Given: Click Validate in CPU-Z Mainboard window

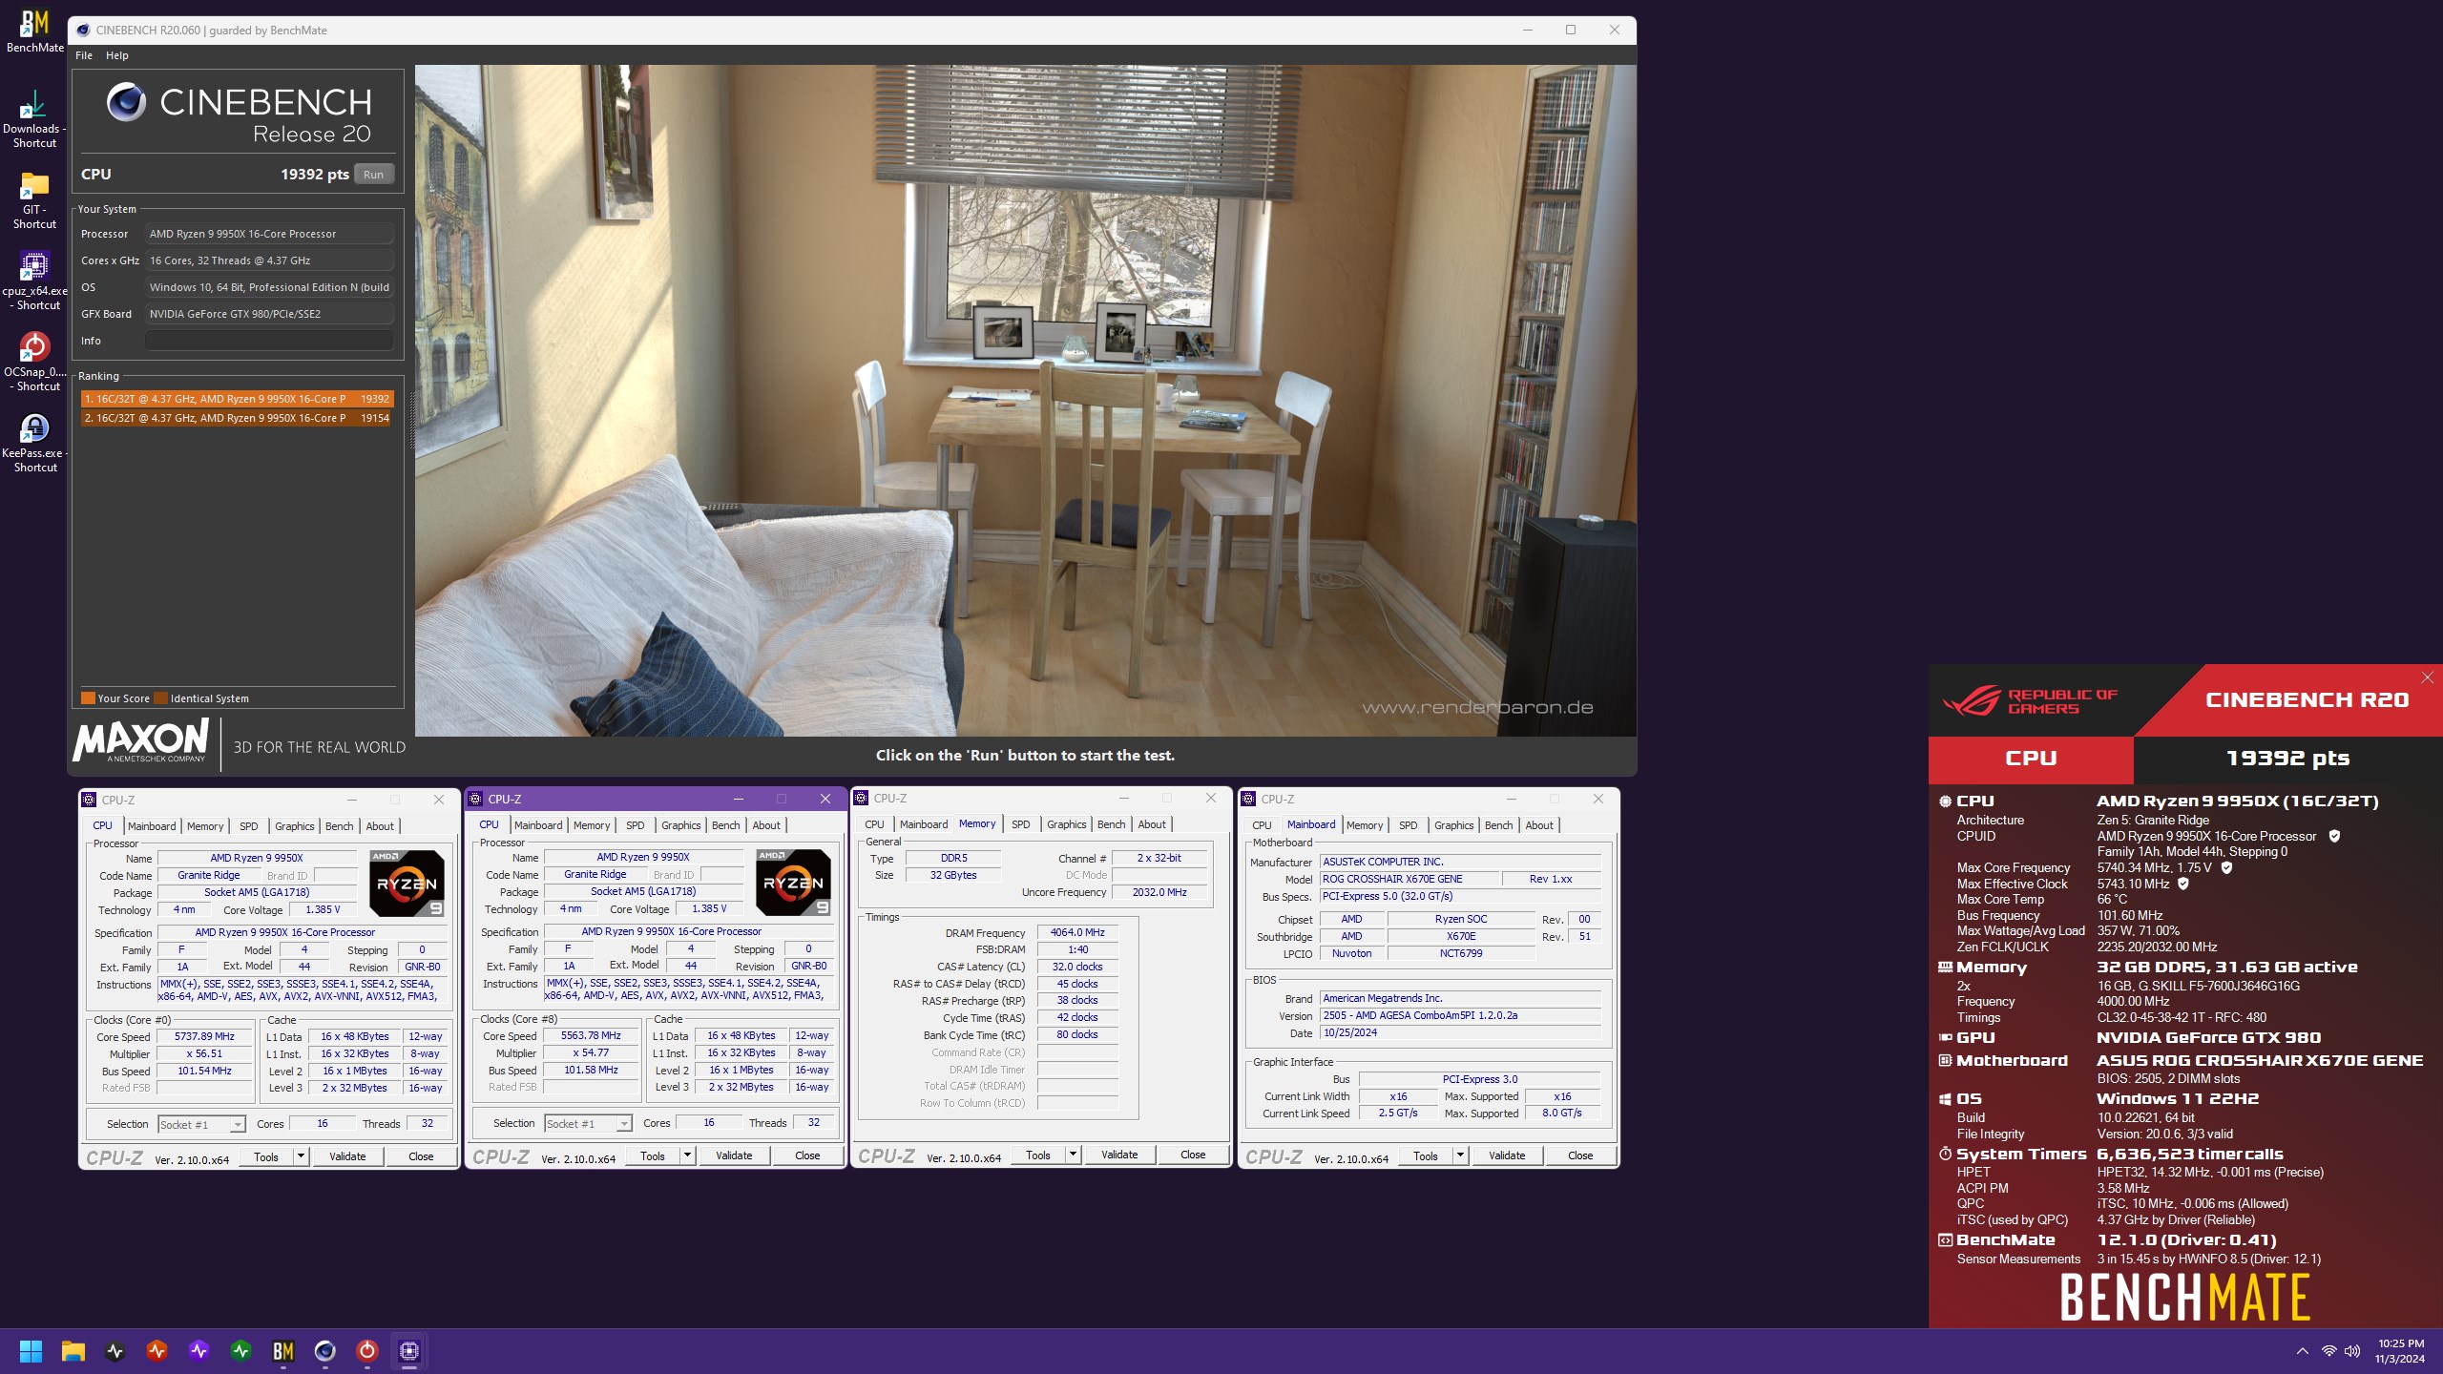Looking at the screenshot, I should pos(1507,1155).
